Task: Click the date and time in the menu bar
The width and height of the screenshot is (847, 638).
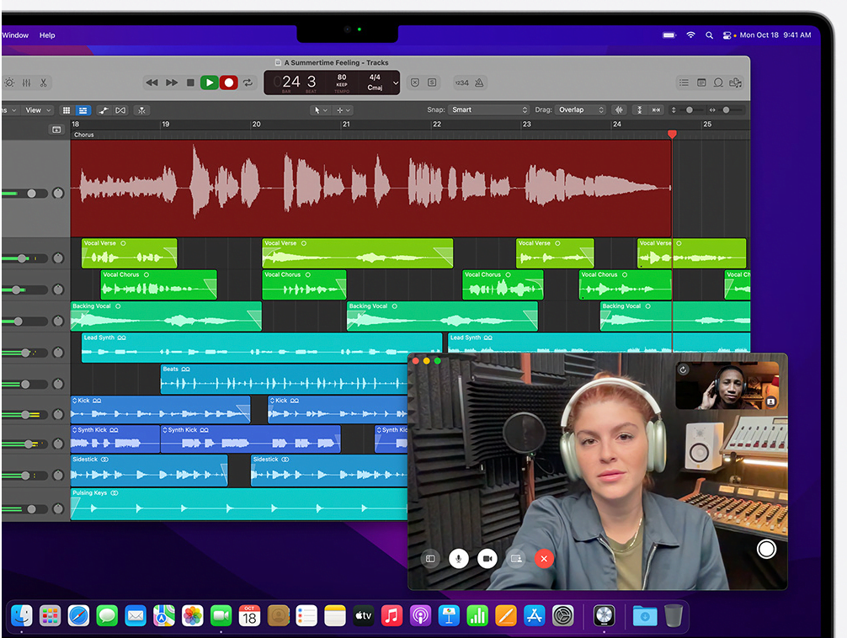Action: tap(775, 35)
